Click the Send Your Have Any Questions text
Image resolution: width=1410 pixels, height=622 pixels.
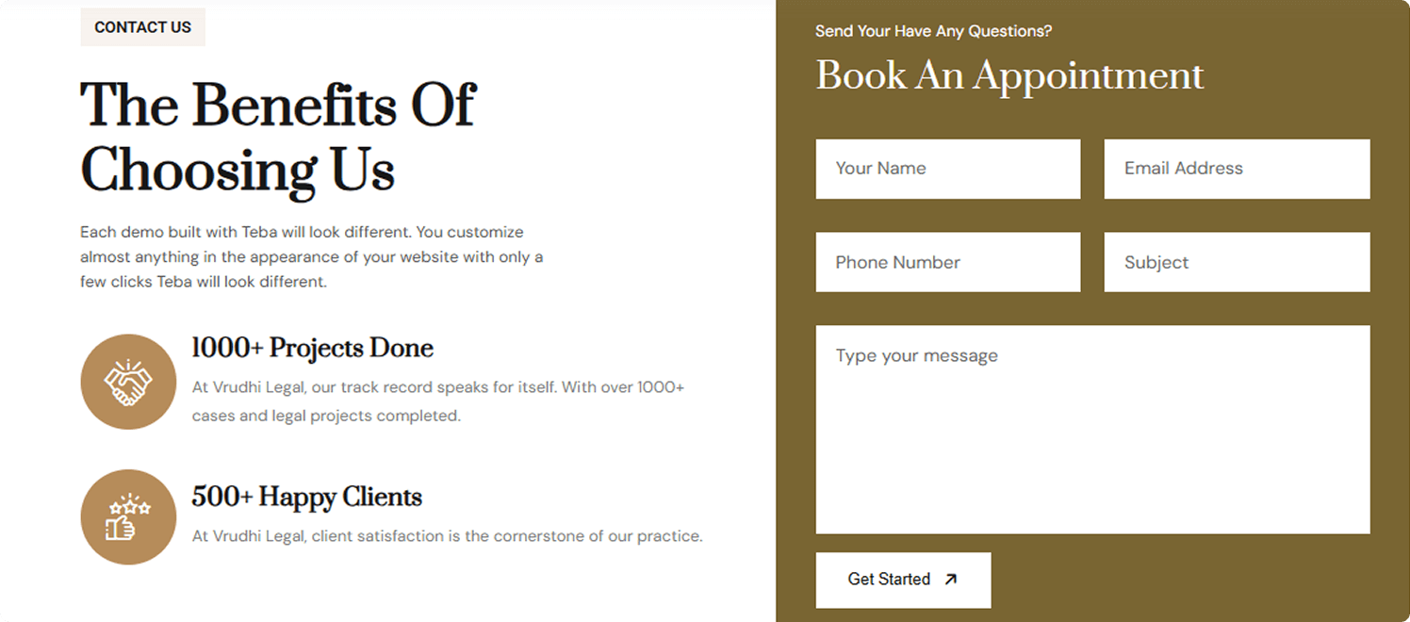click(x=933, y=31)
